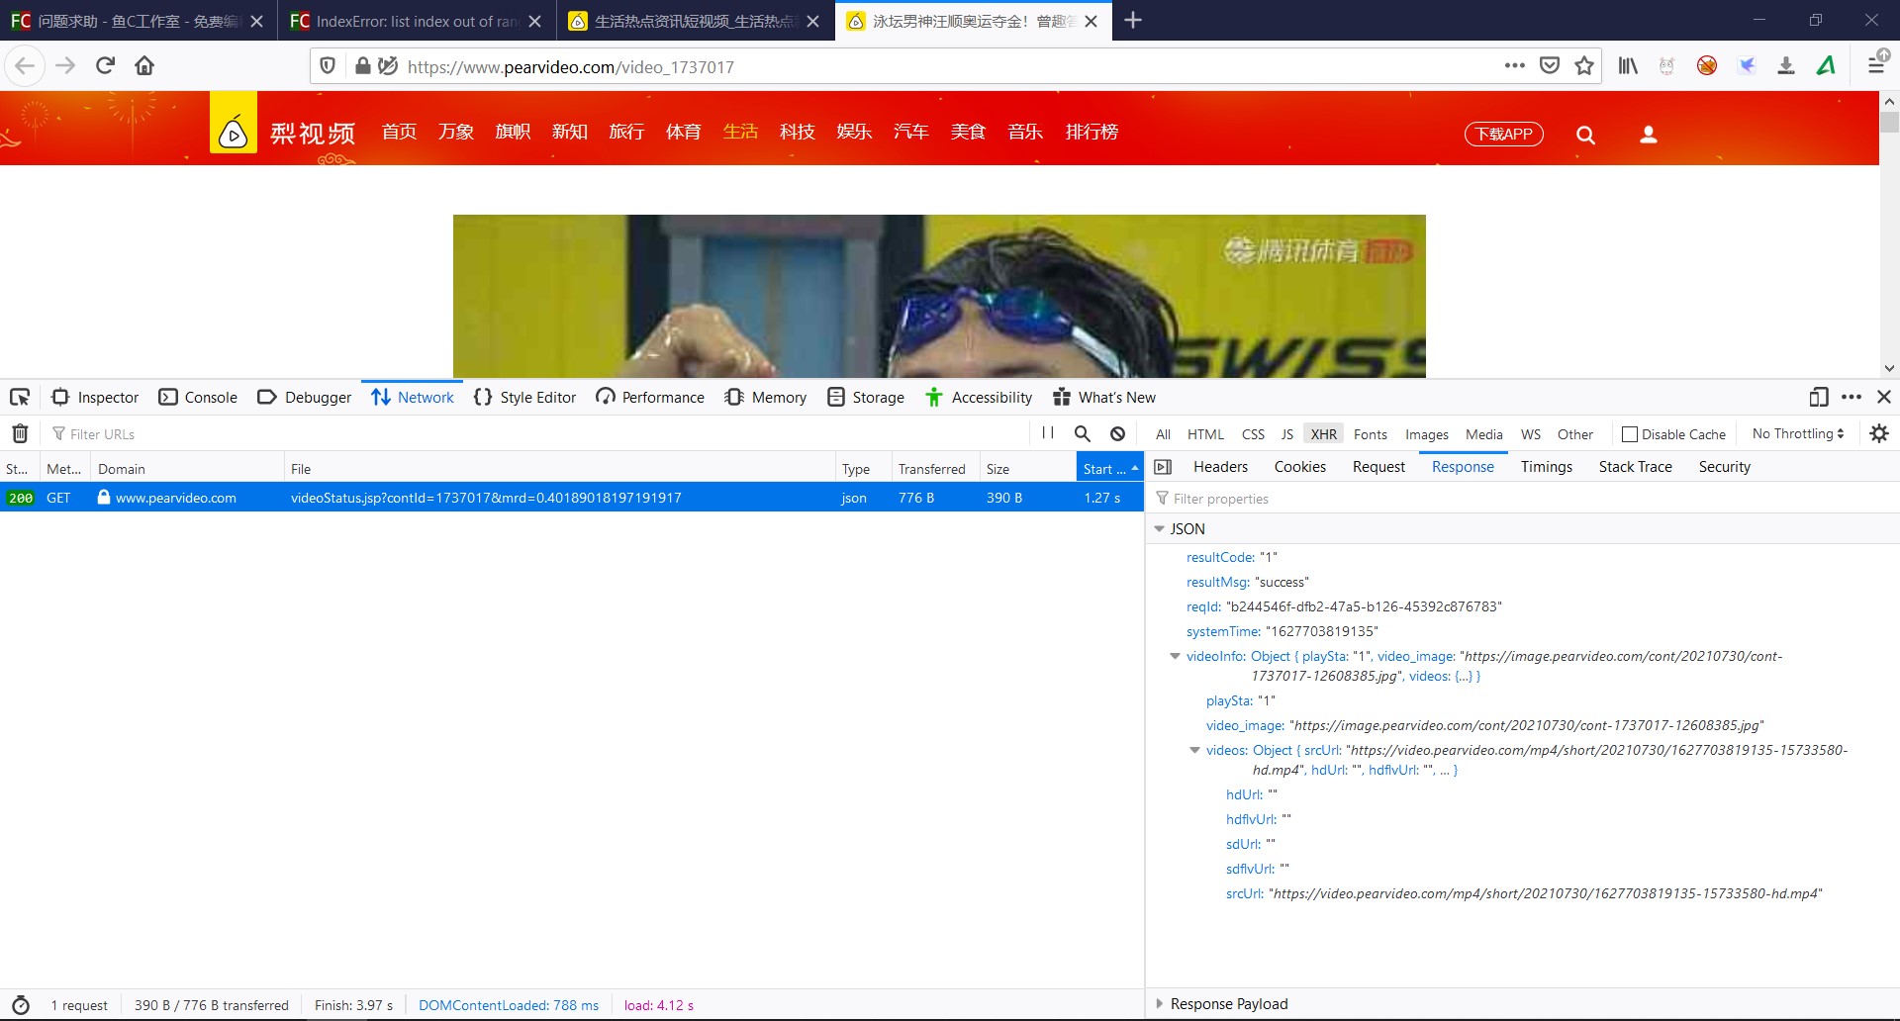Enable Disable Cache checkbox
Viewport: 1900px width, 1021px height.
click(x=1630, y=434)
